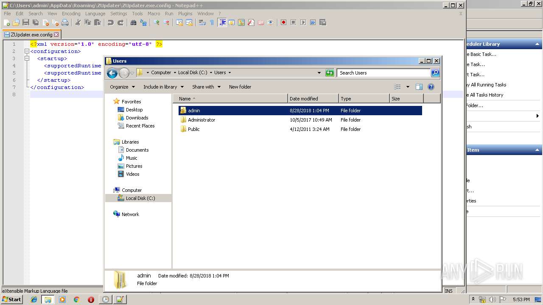
Task: Open the view options dropdown arrow
Action: [408, 87]
